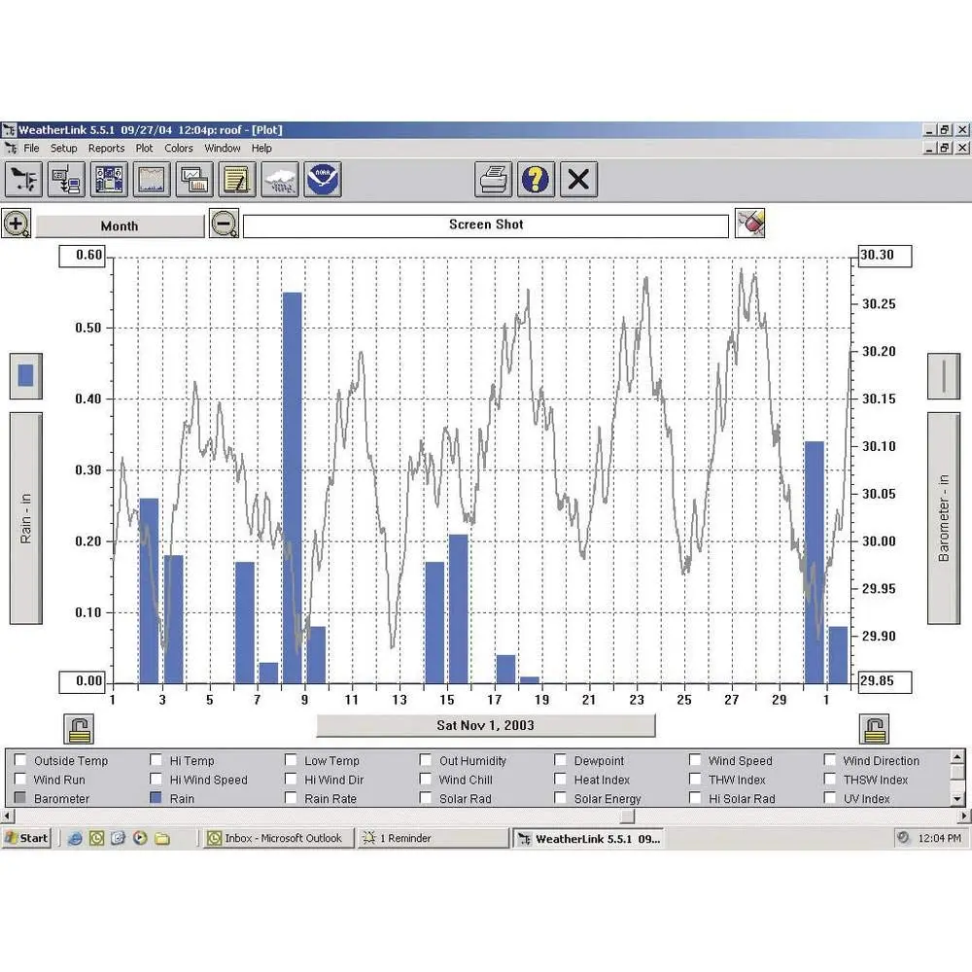Image resolution: width=972 pixels, height=972 pixels.
Task: Click the 0.00 rain axis minimum box
Action: point(82,682)
